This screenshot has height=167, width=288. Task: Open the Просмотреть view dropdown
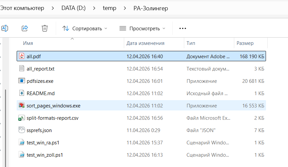[142, 28]
